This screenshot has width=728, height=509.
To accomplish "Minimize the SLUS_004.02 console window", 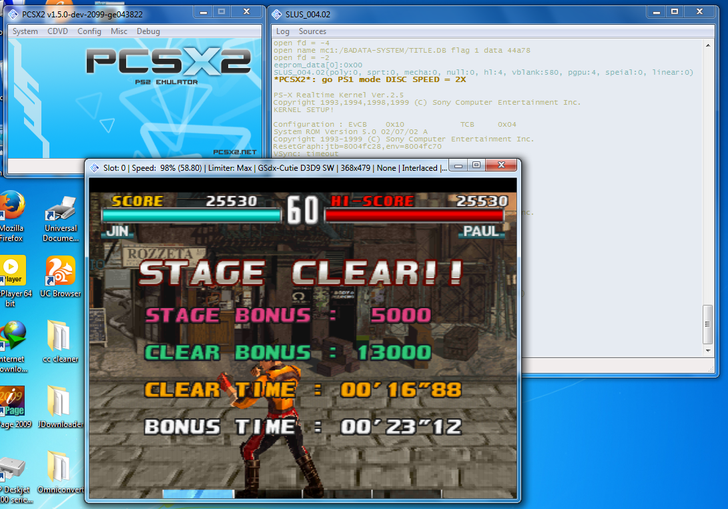I will tap(657, 12).
